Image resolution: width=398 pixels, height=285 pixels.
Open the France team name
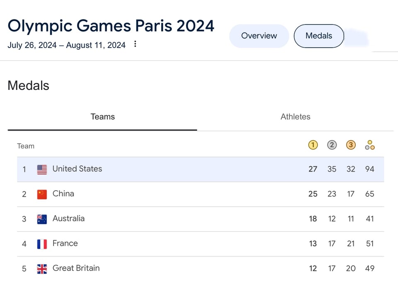[65, 244]
